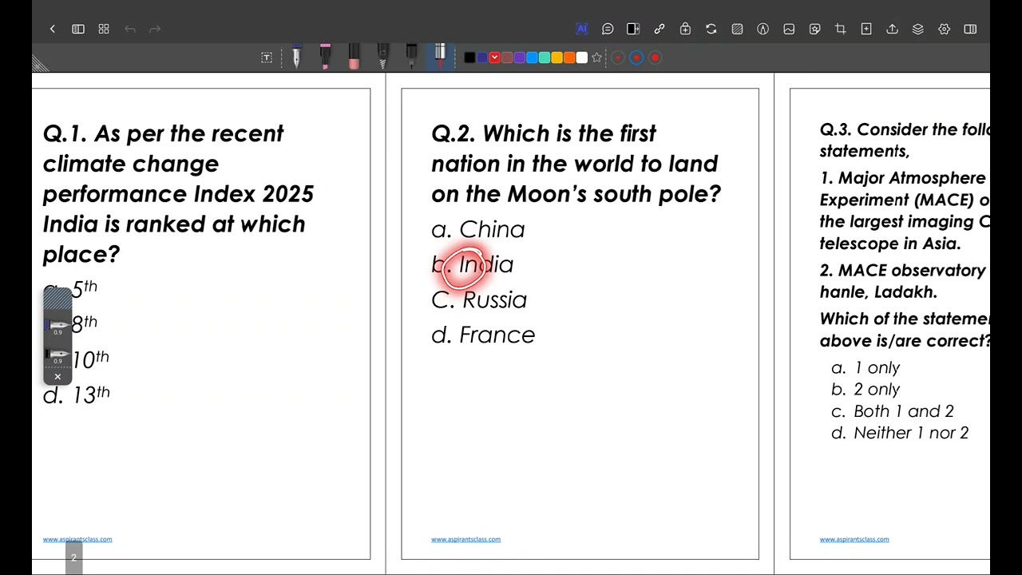Open the pen-tip circle icon
This screenshot has height=575, width=1022.
pyautogui.click(x=763, y=29)
